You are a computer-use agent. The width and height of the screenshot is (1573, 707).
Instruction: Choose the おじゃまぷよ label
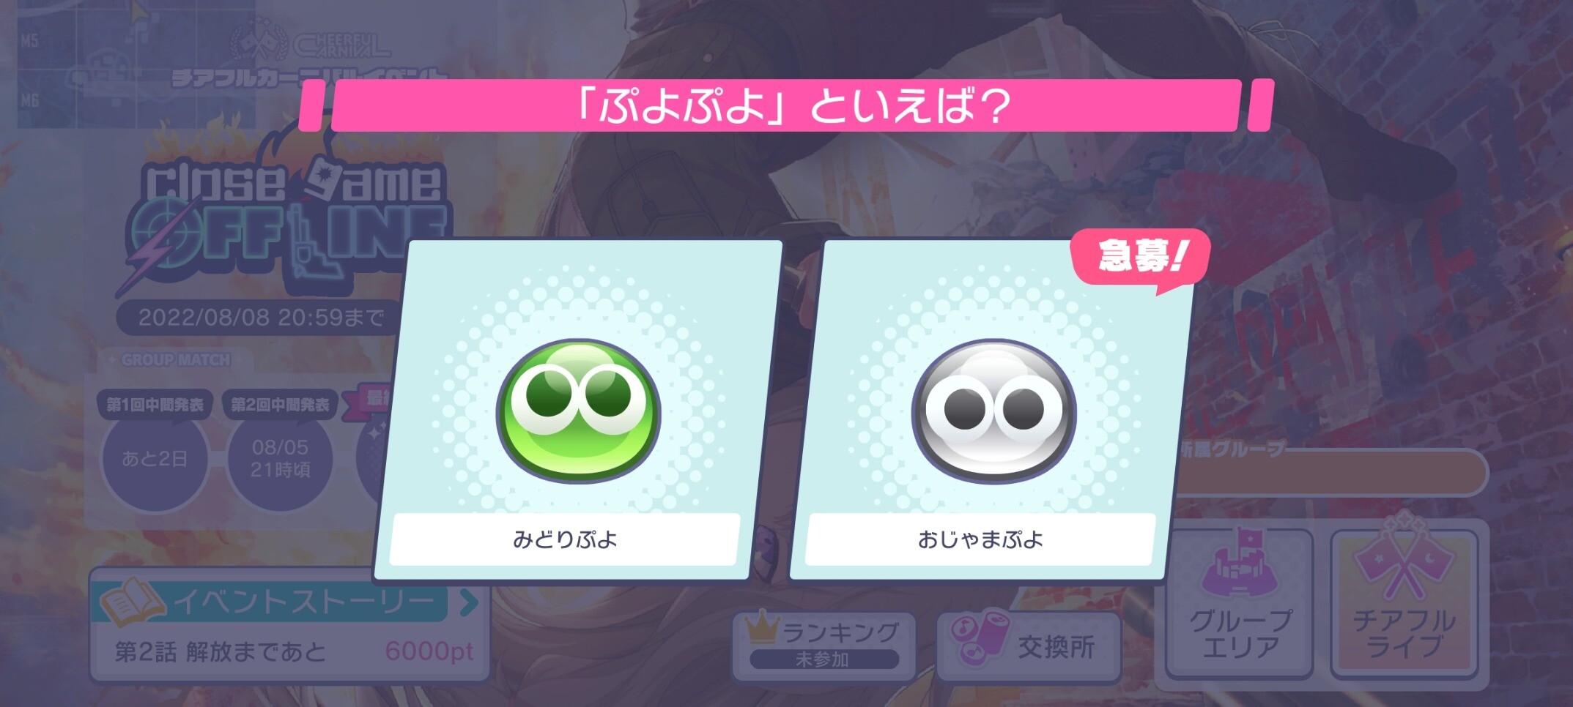pyautogui.click(x=980, y=539)
